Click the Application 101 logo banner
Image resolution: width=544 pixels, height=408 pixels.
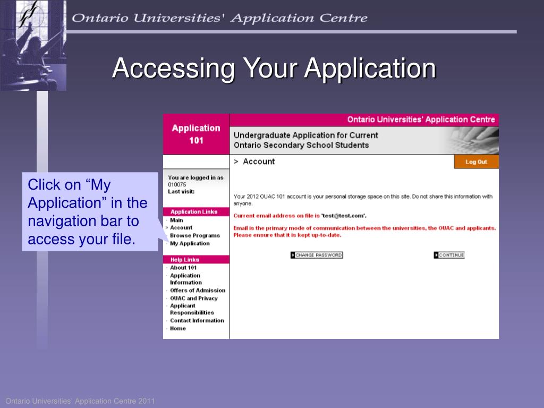(x=196, y=134)
